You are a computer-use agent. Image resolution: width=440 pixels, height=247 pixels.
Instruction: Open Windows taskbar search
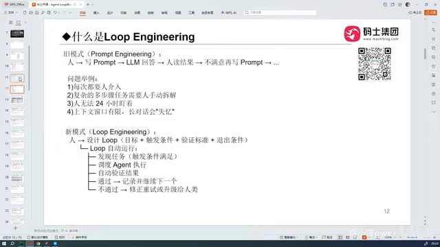point(12,244)
